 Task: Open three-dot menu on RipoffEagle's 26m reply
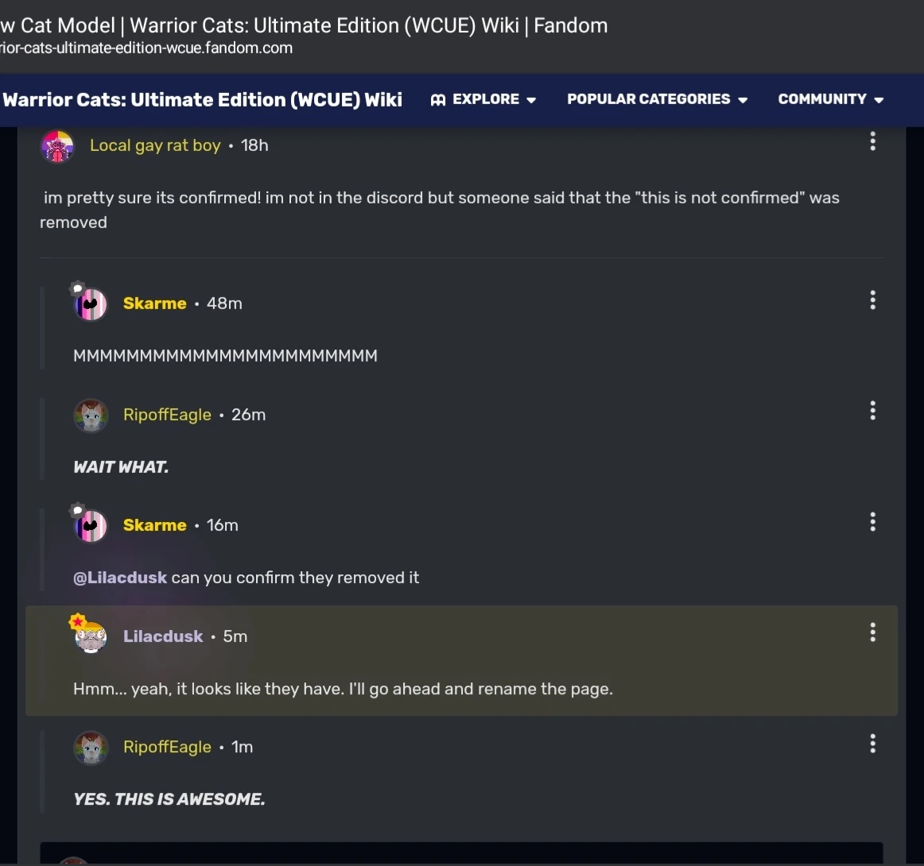(x=872, y=411)
